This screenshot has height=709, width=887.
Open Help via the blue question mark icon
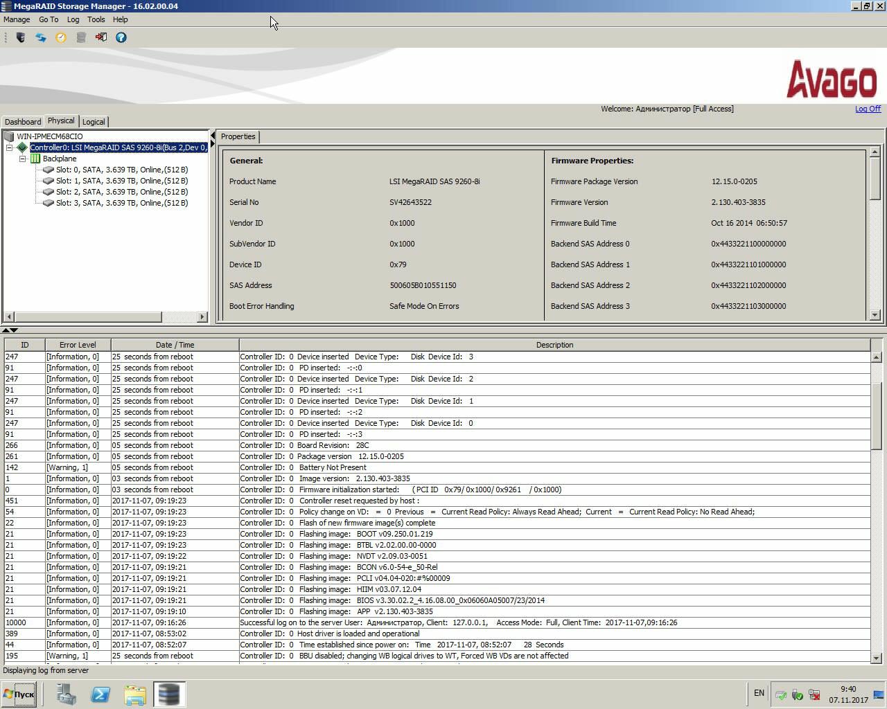[x=121, y=37]
